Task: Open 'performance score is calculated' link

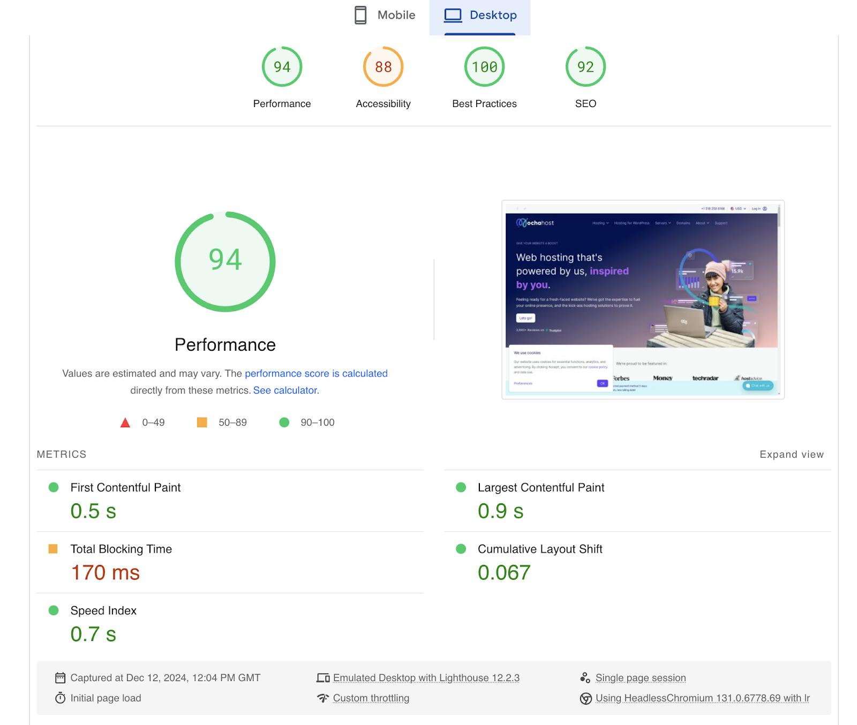Action: point(316,374)
